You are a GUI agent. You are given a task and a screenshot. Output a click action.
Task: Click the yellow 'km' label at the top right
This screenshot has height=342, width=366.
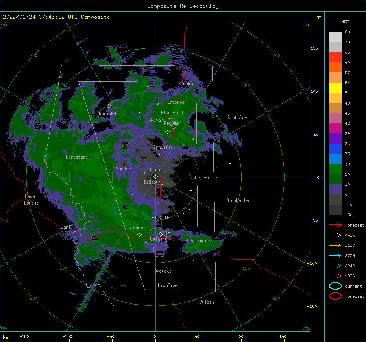coord(318,17)
